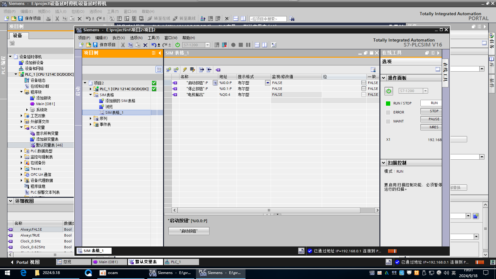Click TIA project search input field
This screenshot has height=279, width=496.
point(268,19)
